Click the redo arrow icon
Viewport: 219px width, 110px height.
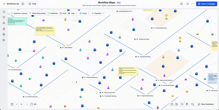pyautogui.click(x=192, y=4)
